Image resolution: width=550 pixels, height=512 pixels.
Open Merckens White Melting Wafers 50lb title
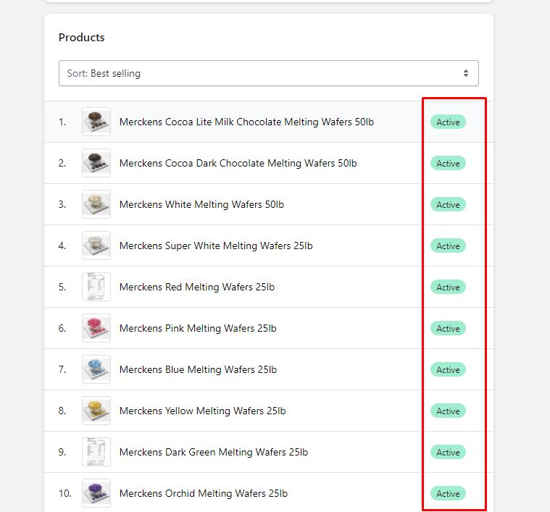[x=201, y=205]
